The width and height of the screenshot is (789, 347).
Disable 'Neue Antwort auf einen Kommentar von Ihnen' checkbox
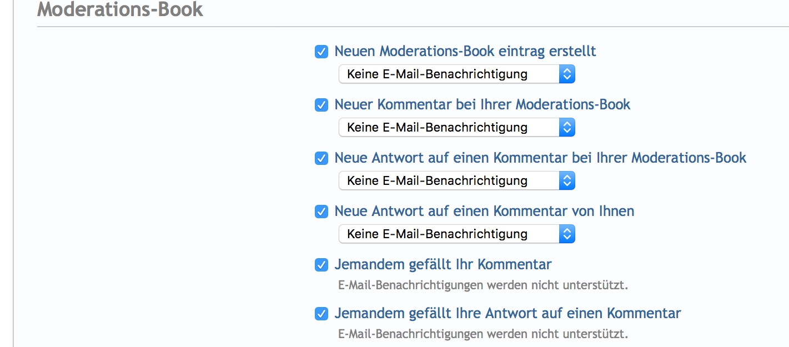pyautogui.click(x=321, y=212)
